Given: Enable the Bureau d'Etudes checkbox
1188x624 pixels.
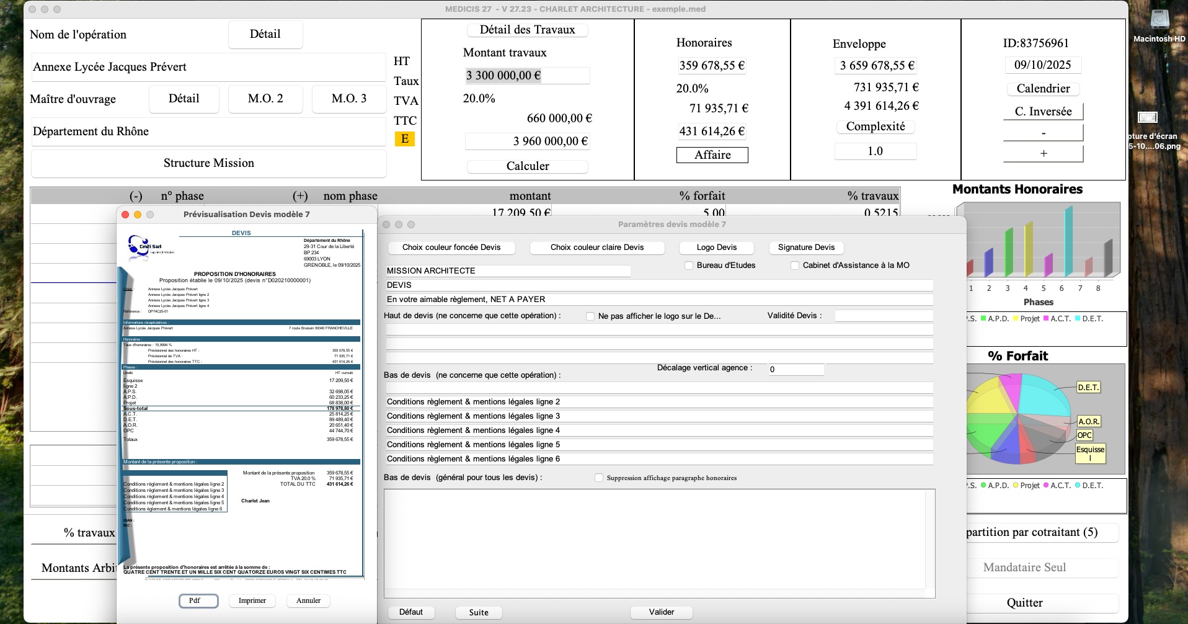Looking at the screenshot, I should [x=689, y=265].
